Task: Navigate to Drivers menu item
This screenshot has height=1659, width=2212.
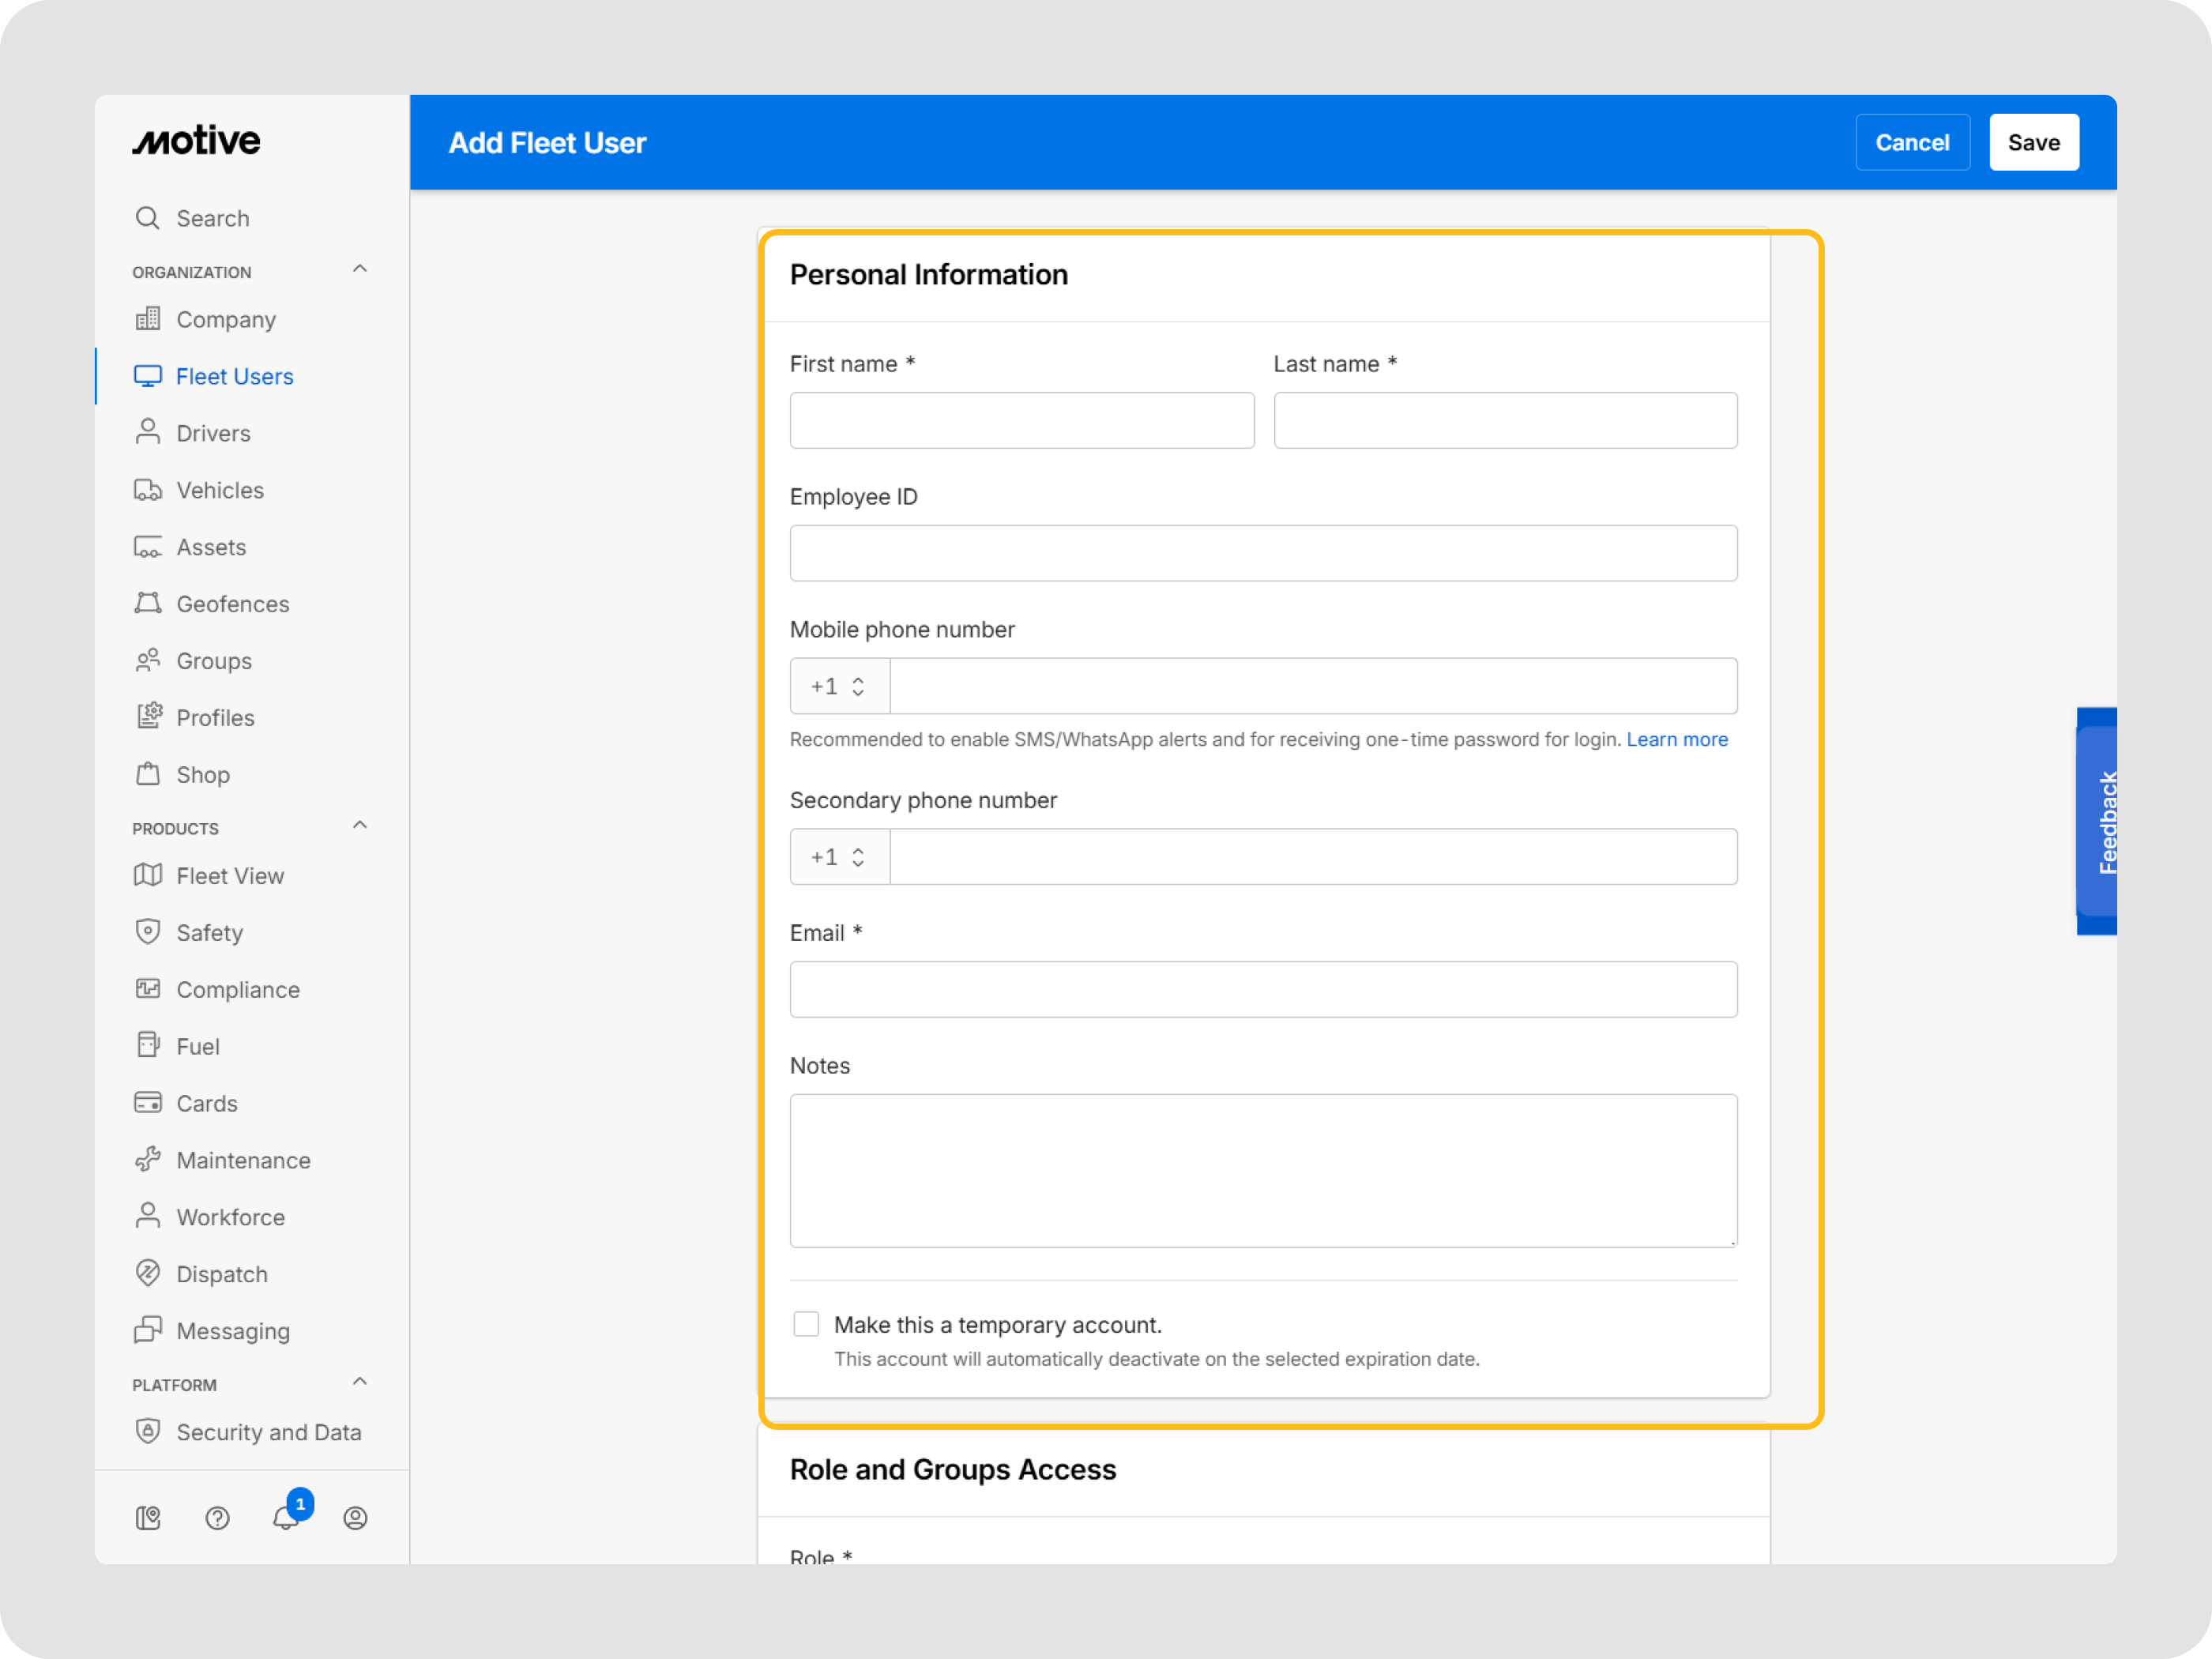Action: point(213,433)
